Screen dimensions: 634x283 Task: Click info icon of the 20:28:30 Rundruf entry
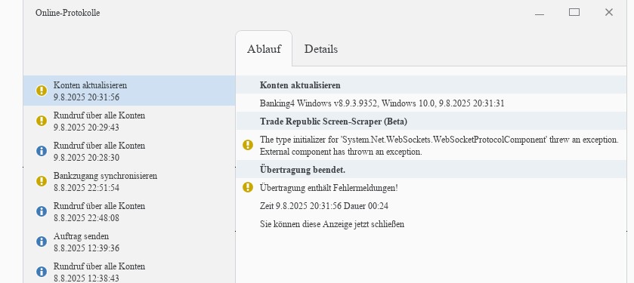[x=42, y=151]
